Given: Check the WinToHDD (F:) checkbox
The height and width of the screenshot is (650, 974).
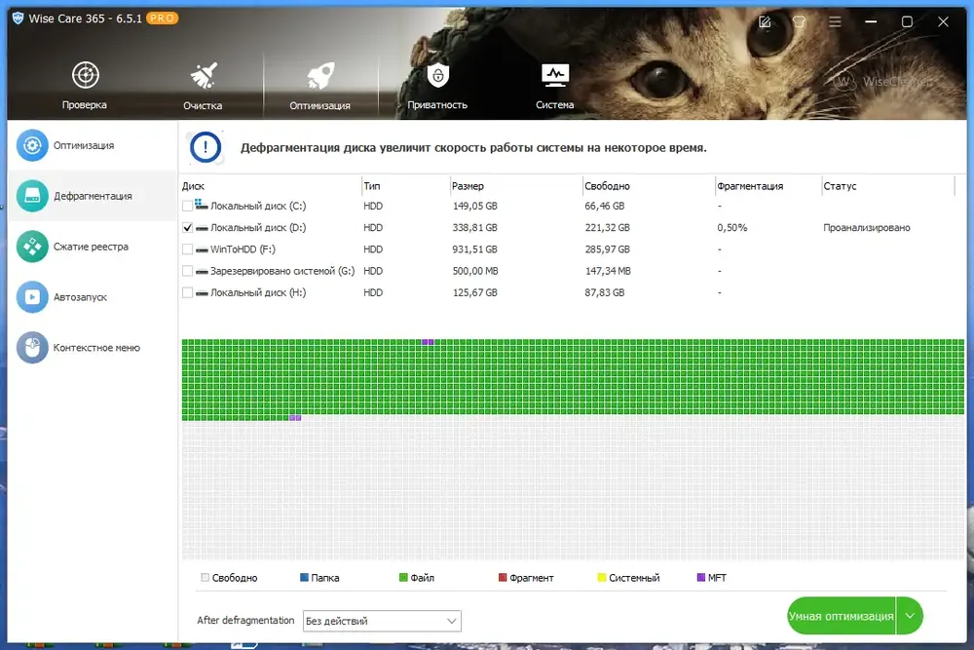Looking at the screenshot, I should point(187,249).
